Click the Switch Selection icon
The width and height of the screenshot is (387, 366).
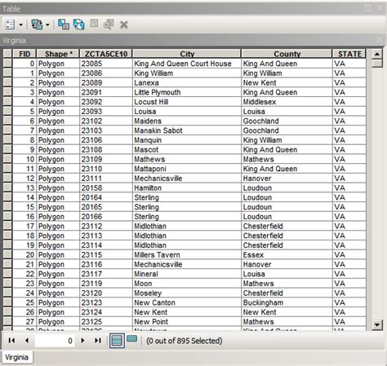[x=78, y=24]
